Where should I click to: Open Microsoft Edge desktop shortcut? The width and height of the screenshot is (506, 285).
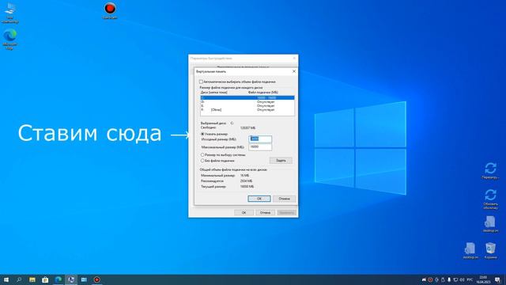click(10, 39)
